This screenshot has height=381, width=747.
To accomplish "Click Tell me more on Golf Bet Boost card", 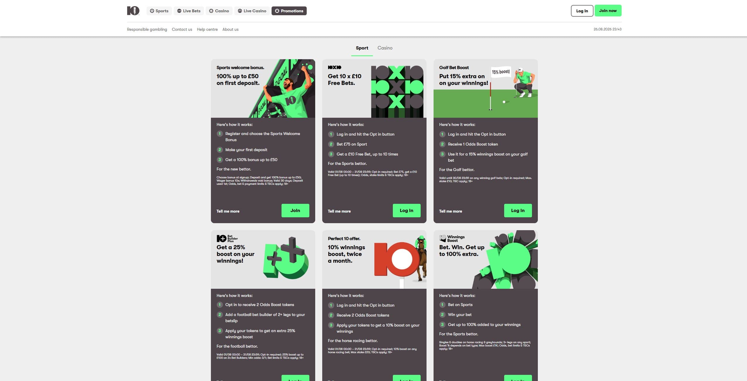I will pos(451,211).
